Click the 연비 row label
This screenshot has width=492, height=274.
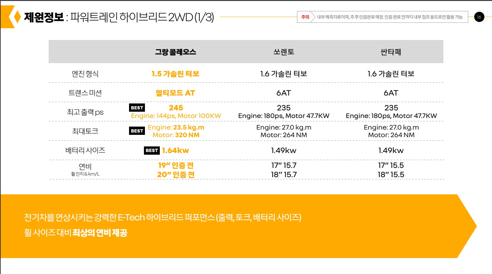click(85, 166)
